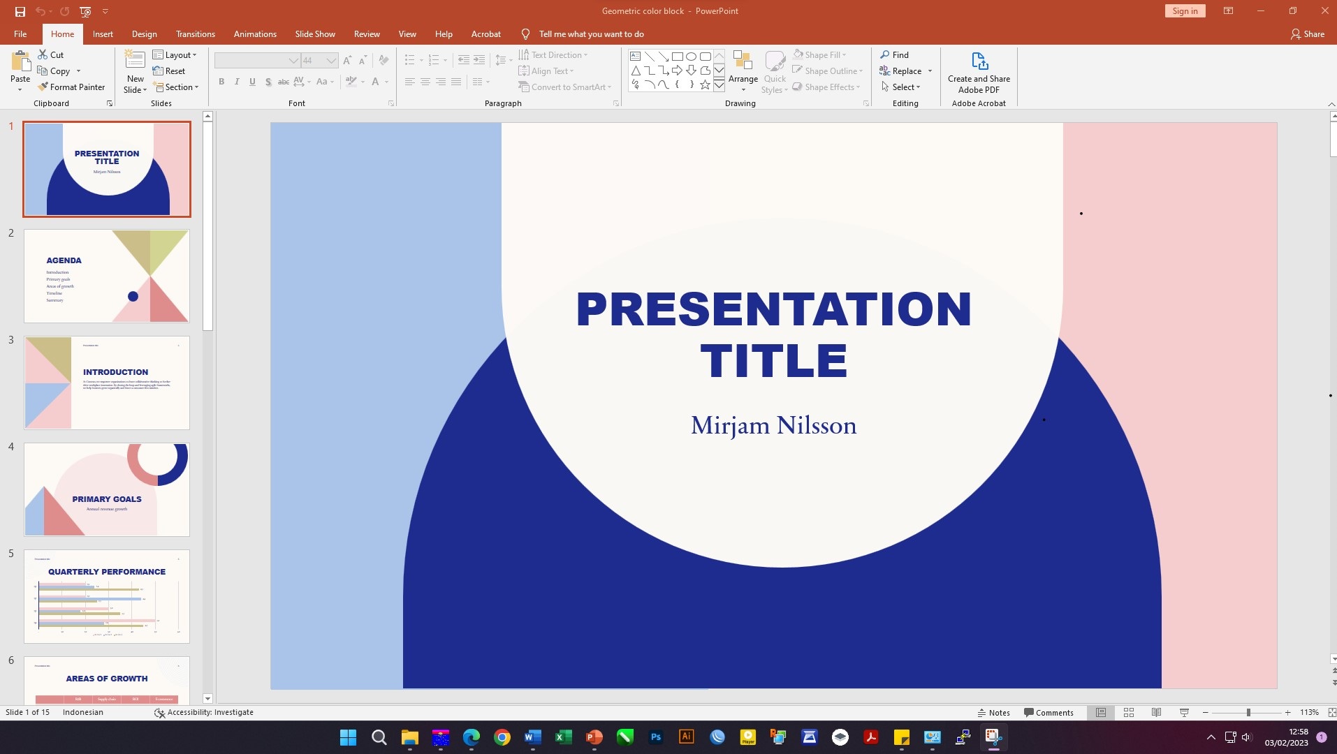This screenshot has width=1337, height=754.
Task: Toggle italic formatting
Action: (x=237, y=82)
